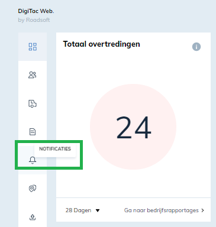
Task: Open the vehicle files icon in sidebar
Action: click(33, 103)
